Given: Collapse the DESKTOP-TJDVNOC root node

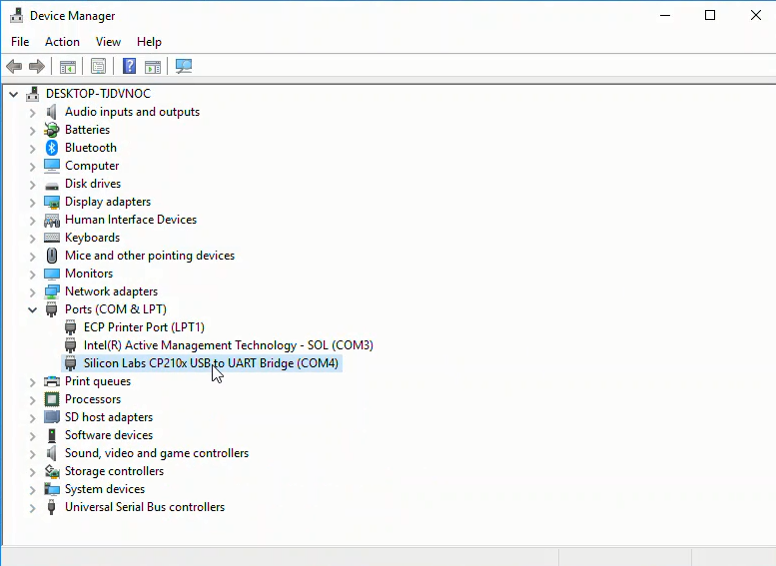Looking at the screenshot, I should 13,94.
